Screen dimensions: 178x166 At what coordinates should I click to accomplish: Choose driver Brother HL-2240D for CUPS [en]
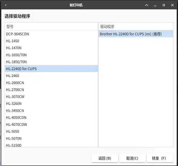point(136,34)
